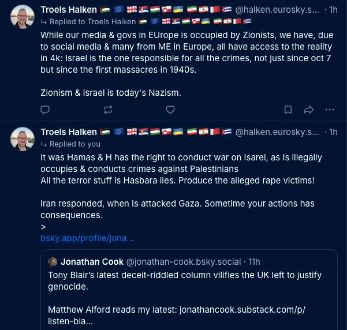Screen dimensions: 347x330
Task: Open Jonathan Cook's small avatar in the quote
Action: [x=53, y=261]
